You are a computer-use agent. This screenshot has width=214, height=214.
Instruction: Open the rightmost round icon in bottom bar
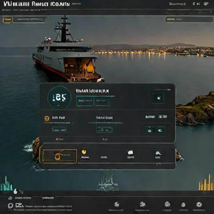(199, 204)
